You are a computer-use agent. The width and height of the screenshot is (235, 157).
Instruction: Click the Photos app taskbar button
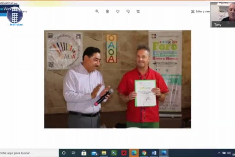[x=164, y=153]
